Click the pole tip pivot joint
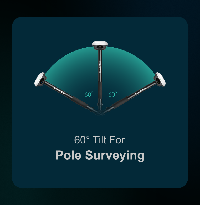The image size is (200, 205). click(100, 112)
